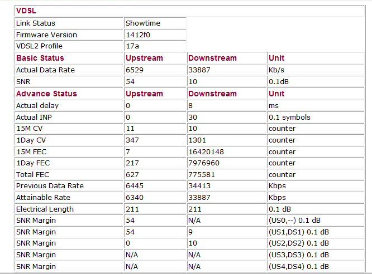Click the ms unit cell

274,105
